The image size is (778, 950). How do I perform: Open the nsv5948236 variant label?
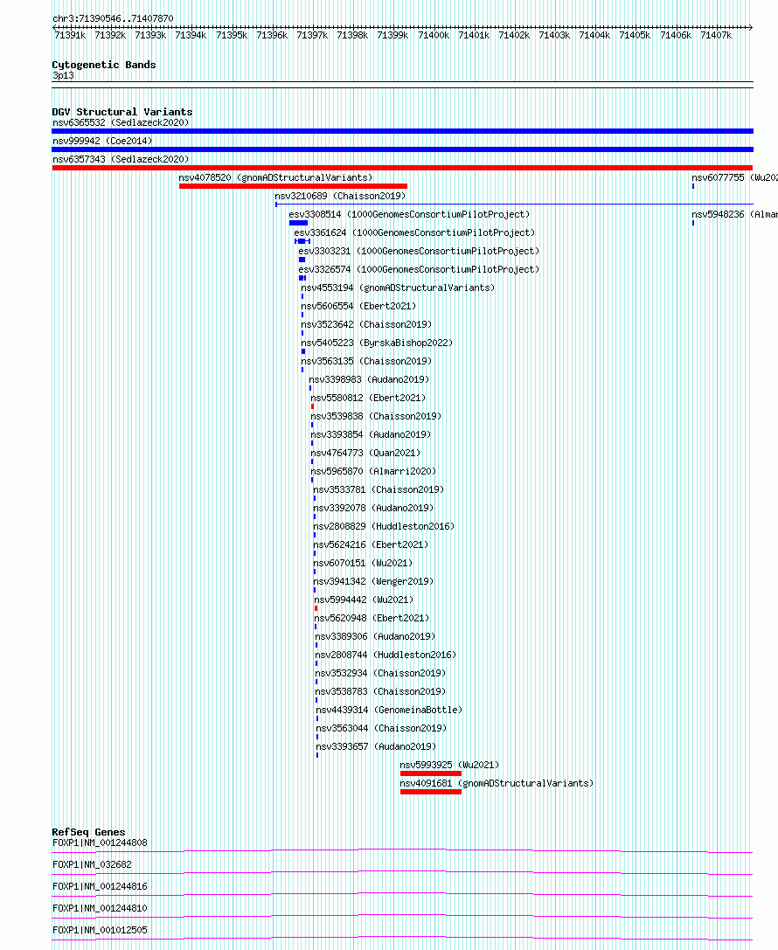pos(734,214)
